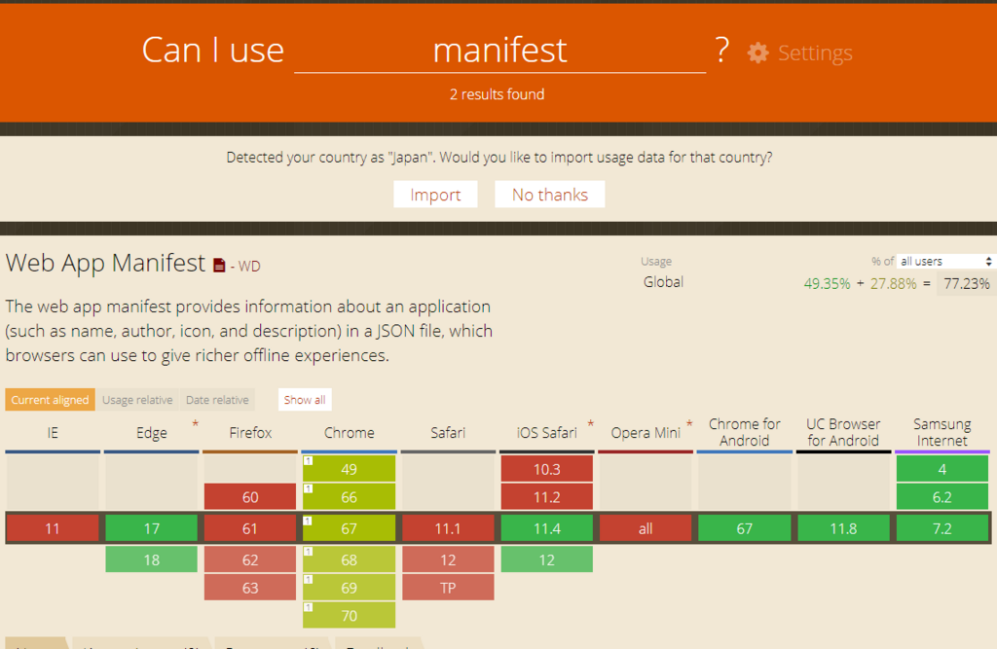Select the IE 11 support cell
997x649 pixels.
tap(53, 528)
